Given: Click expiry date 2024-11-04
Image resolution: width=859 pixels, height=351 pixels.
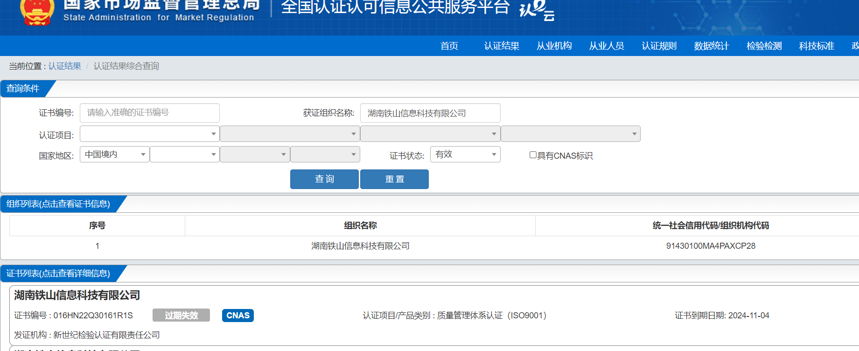Looking at the screenshot, I should pyautogui.click(x=749, y=316).
